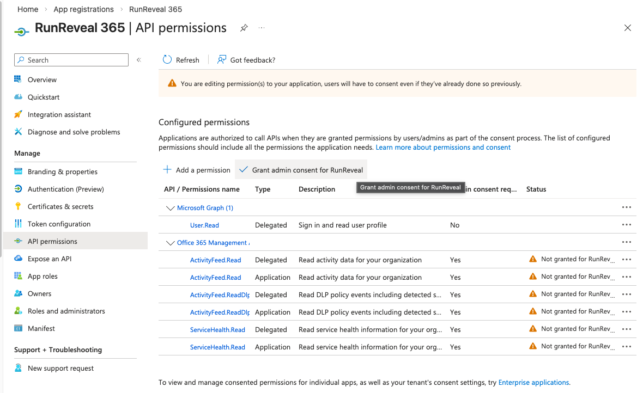The width and height of the screenshot is (643, 393).
Task: Open the ellipsis menu for Microsoft Graph row
Action: point(626,207)
